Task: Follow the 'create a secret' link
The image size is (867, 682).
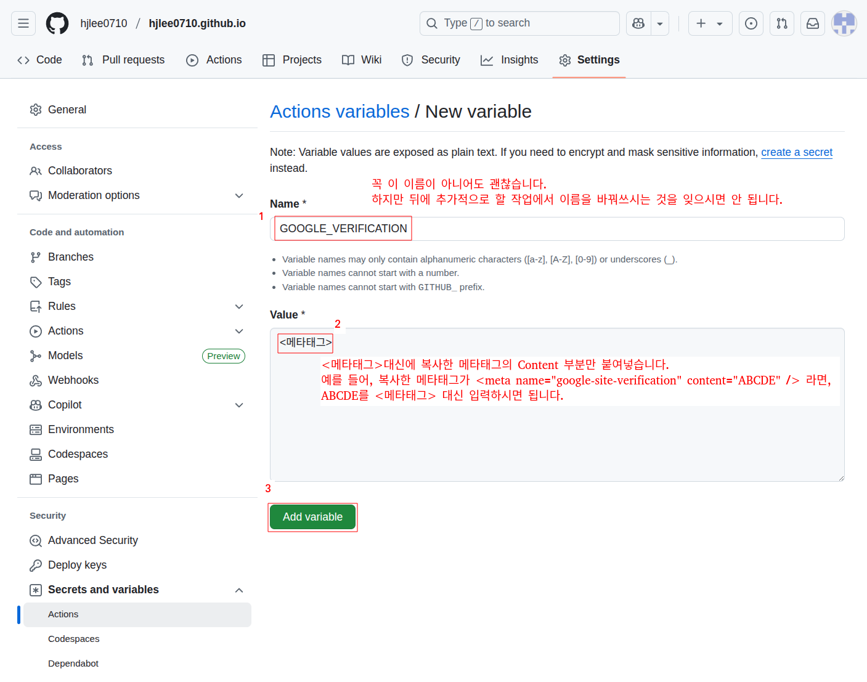Action: pyautogui.click(x=796, y=152)
